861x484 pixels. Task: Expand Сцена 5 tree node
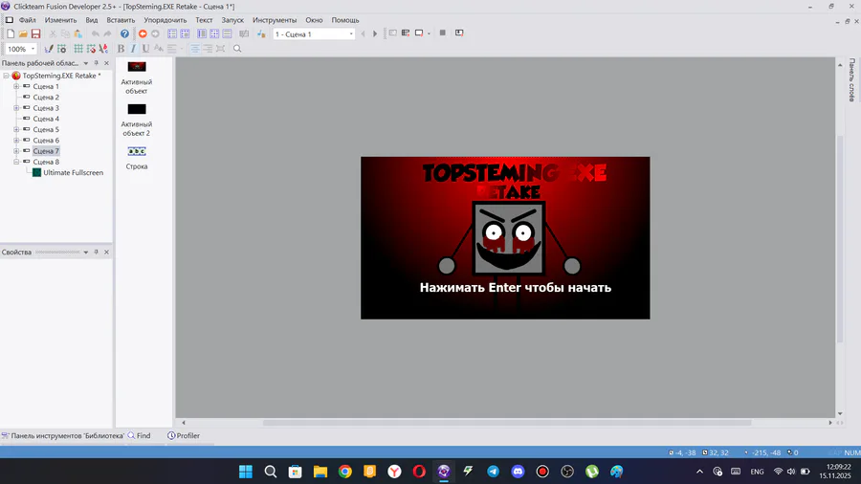16,129
